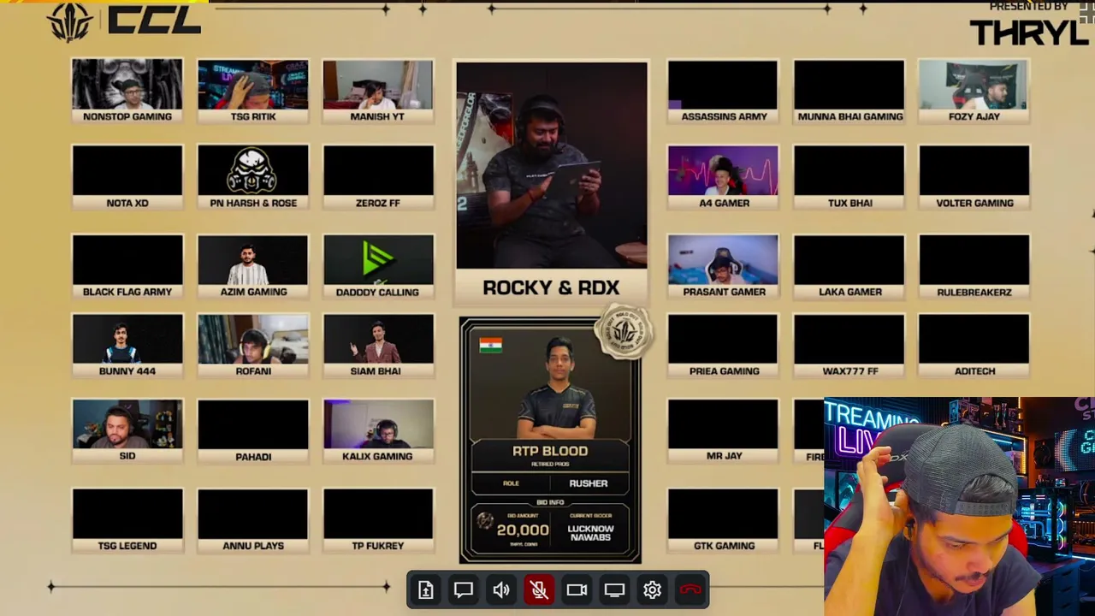Select the PRIEA GAMING tile

pos(723,346)
